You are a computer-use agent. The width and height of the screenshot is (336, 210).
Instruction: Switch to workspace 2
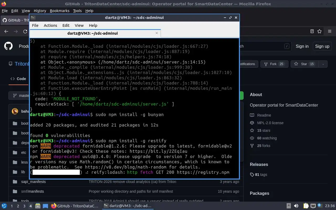click(18, 206)
